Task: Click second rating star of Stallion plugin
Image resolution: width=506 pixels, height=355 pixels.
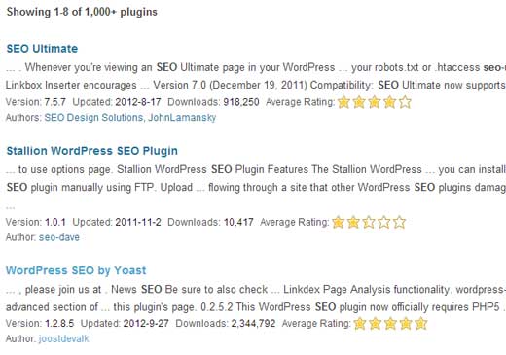Action: (353, 223)
